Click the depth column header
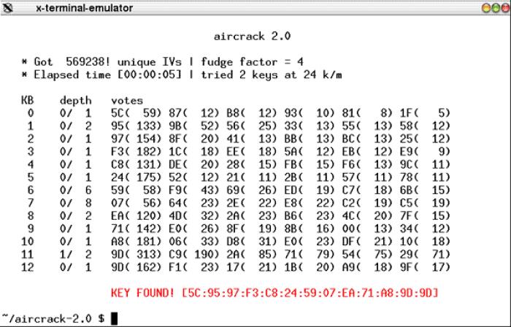This screenshot has height=327, width=511. (76, 100)
